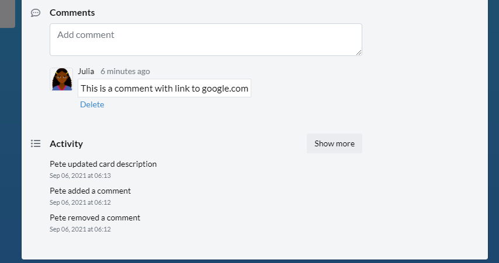Delete Julia's comment
Screen dimensions: 499x263
tap(92, 104)
